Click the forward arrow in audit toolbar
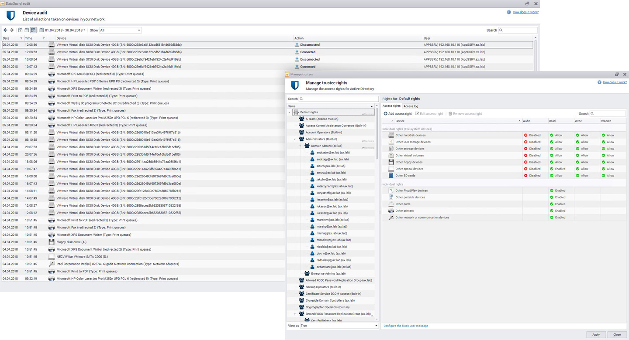The image size is (629, 340). click(x=12, y=31)
